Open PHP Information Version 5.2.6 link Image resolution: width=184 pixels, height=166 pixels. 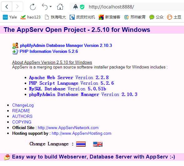click(x=49, y=51)
